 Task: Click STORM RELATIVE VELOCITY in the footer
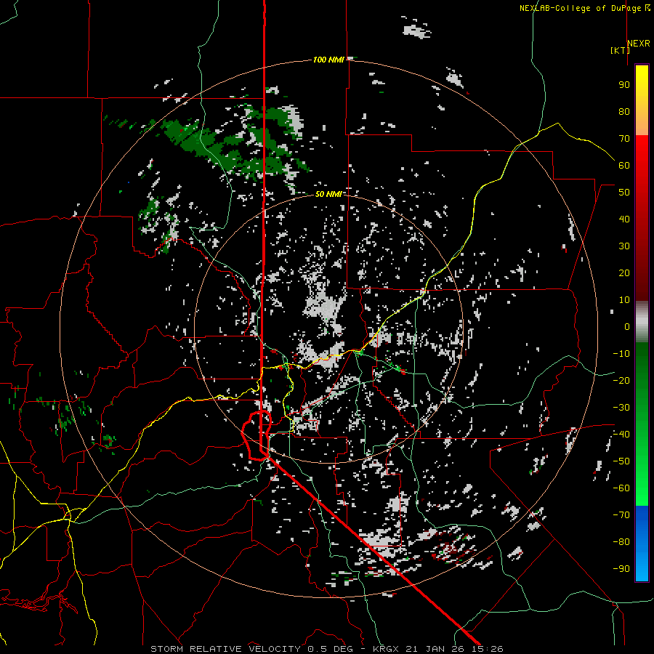[226, 649]
